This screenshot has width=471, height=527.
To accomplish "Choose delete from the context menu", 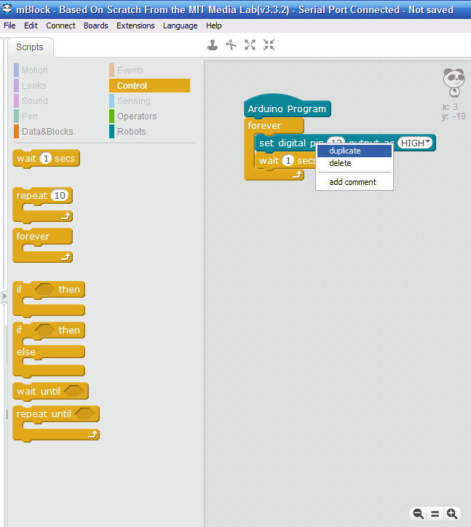I will [x=355, y=163].
